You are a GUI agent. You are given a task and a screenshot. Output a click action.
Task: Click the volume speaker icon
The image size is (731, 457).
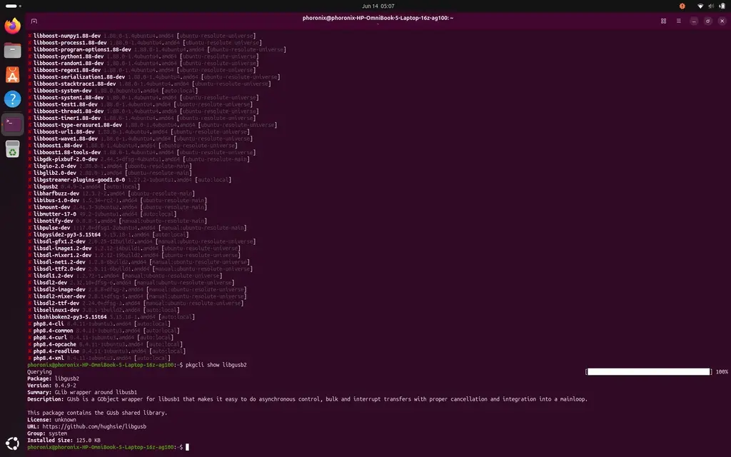pos(711,6)
